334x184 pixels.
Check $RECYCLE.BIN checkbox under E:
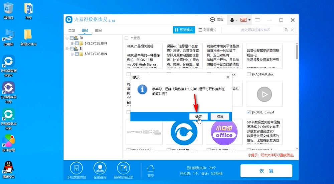pos(77,54)
